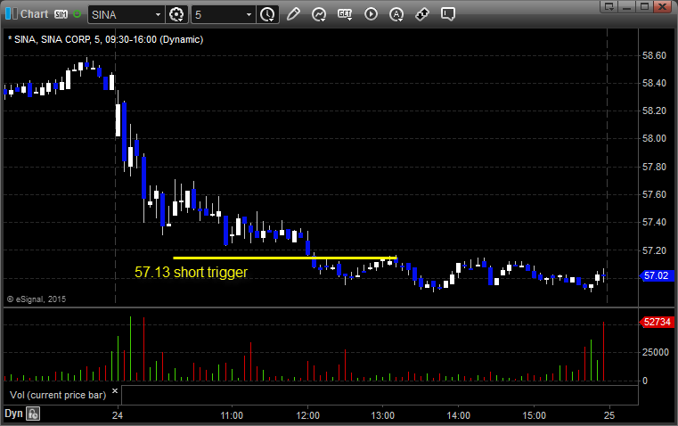Screen dimensions: 678x426
Task: Expand the SINA symbol dropdown
Action: pos(157,14)
